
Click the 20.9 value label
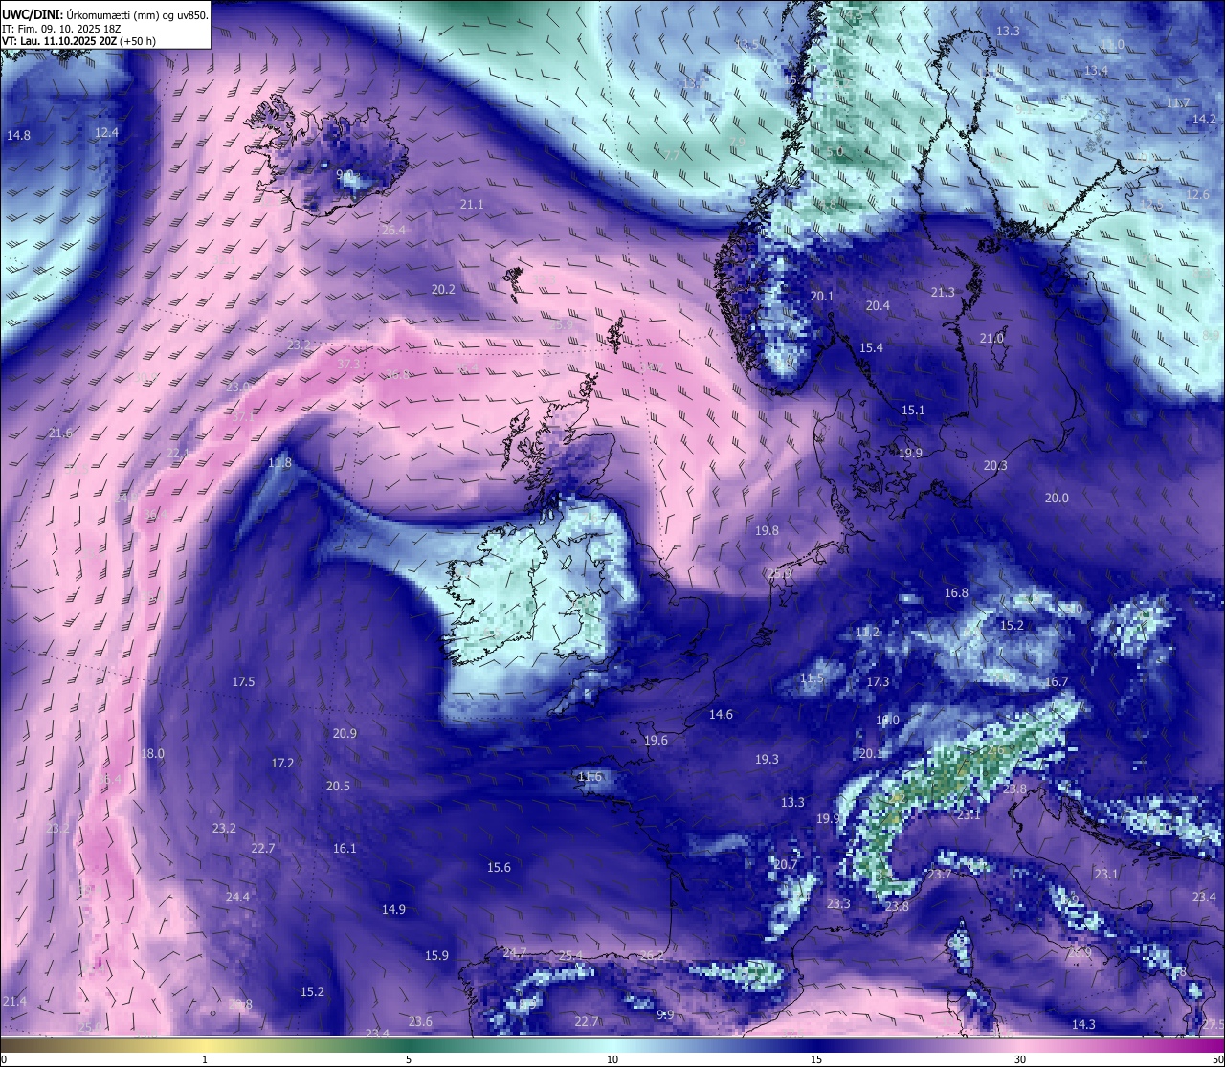pyautogui.click(x=345, y=733)
